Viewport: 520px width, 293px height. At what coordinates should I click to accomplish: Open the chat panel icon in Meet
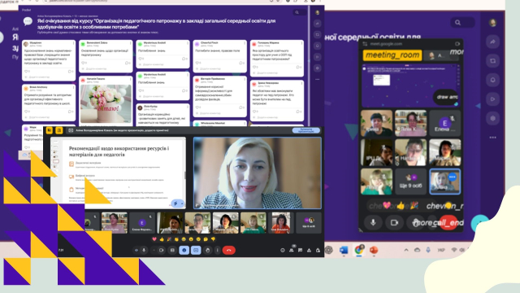[300, 250]
